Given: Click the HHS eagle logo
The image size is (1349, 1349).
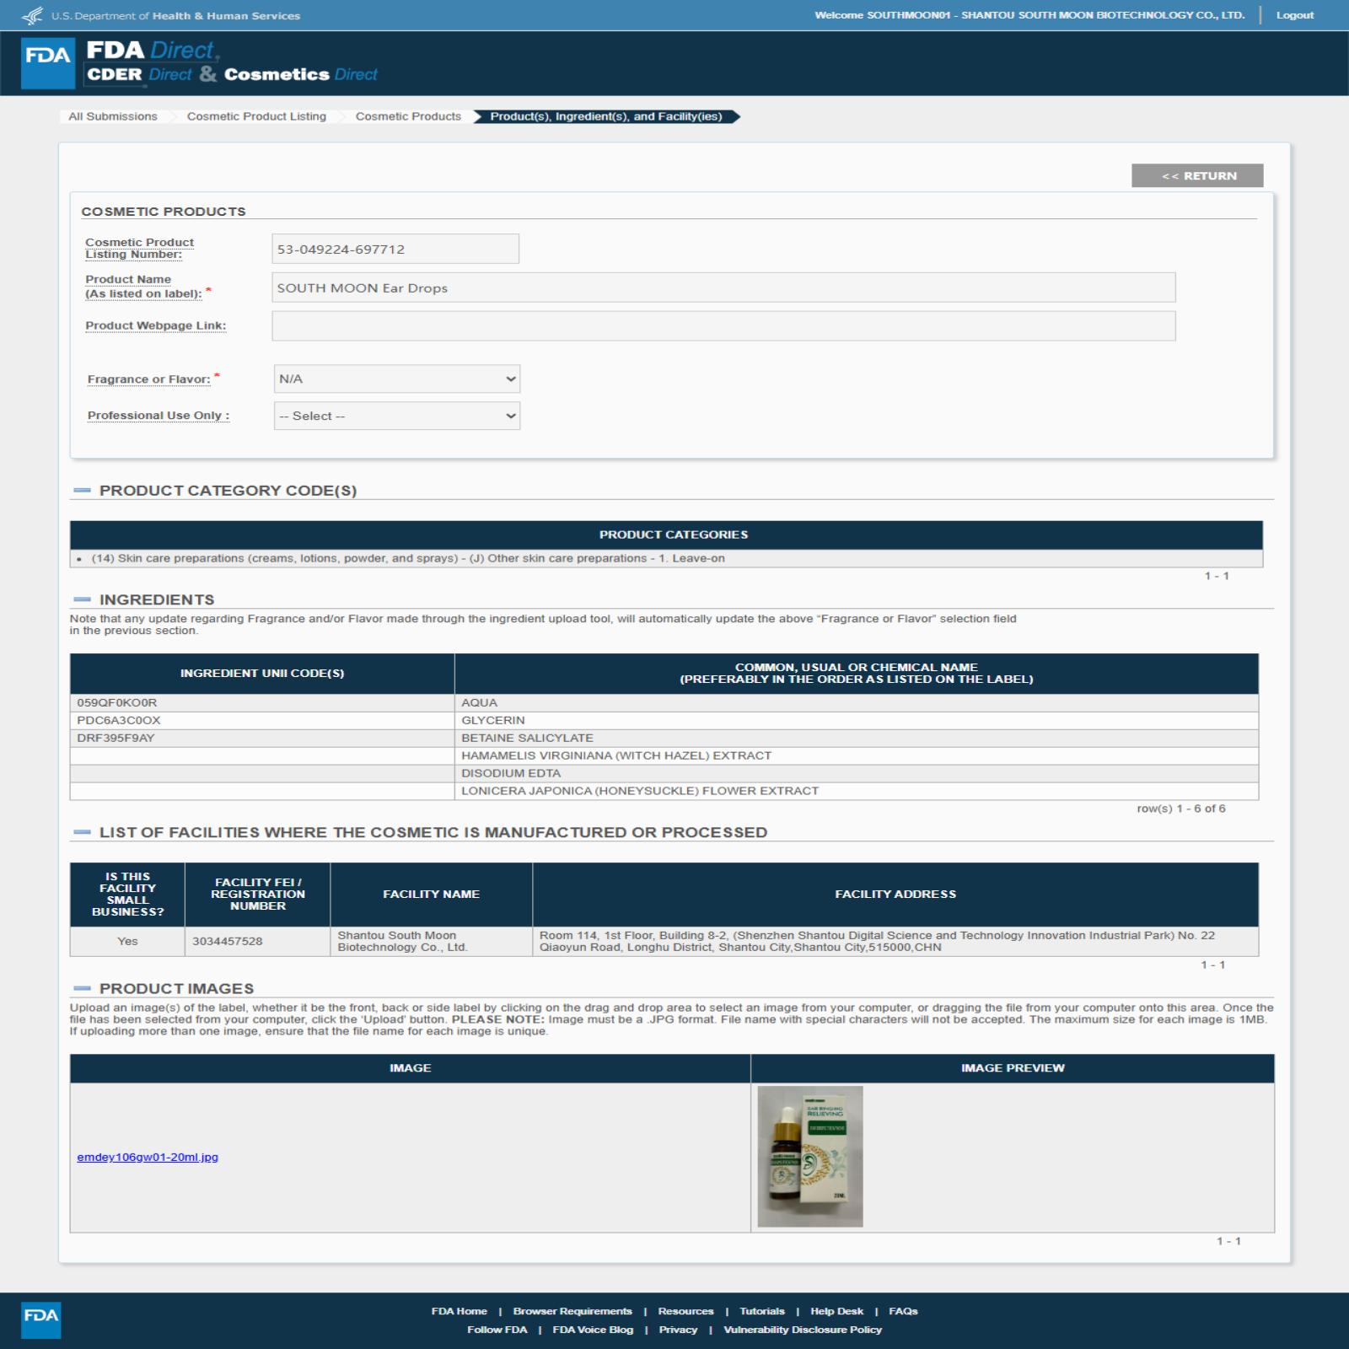Looking at the screenshot, I should click(32, 15).
